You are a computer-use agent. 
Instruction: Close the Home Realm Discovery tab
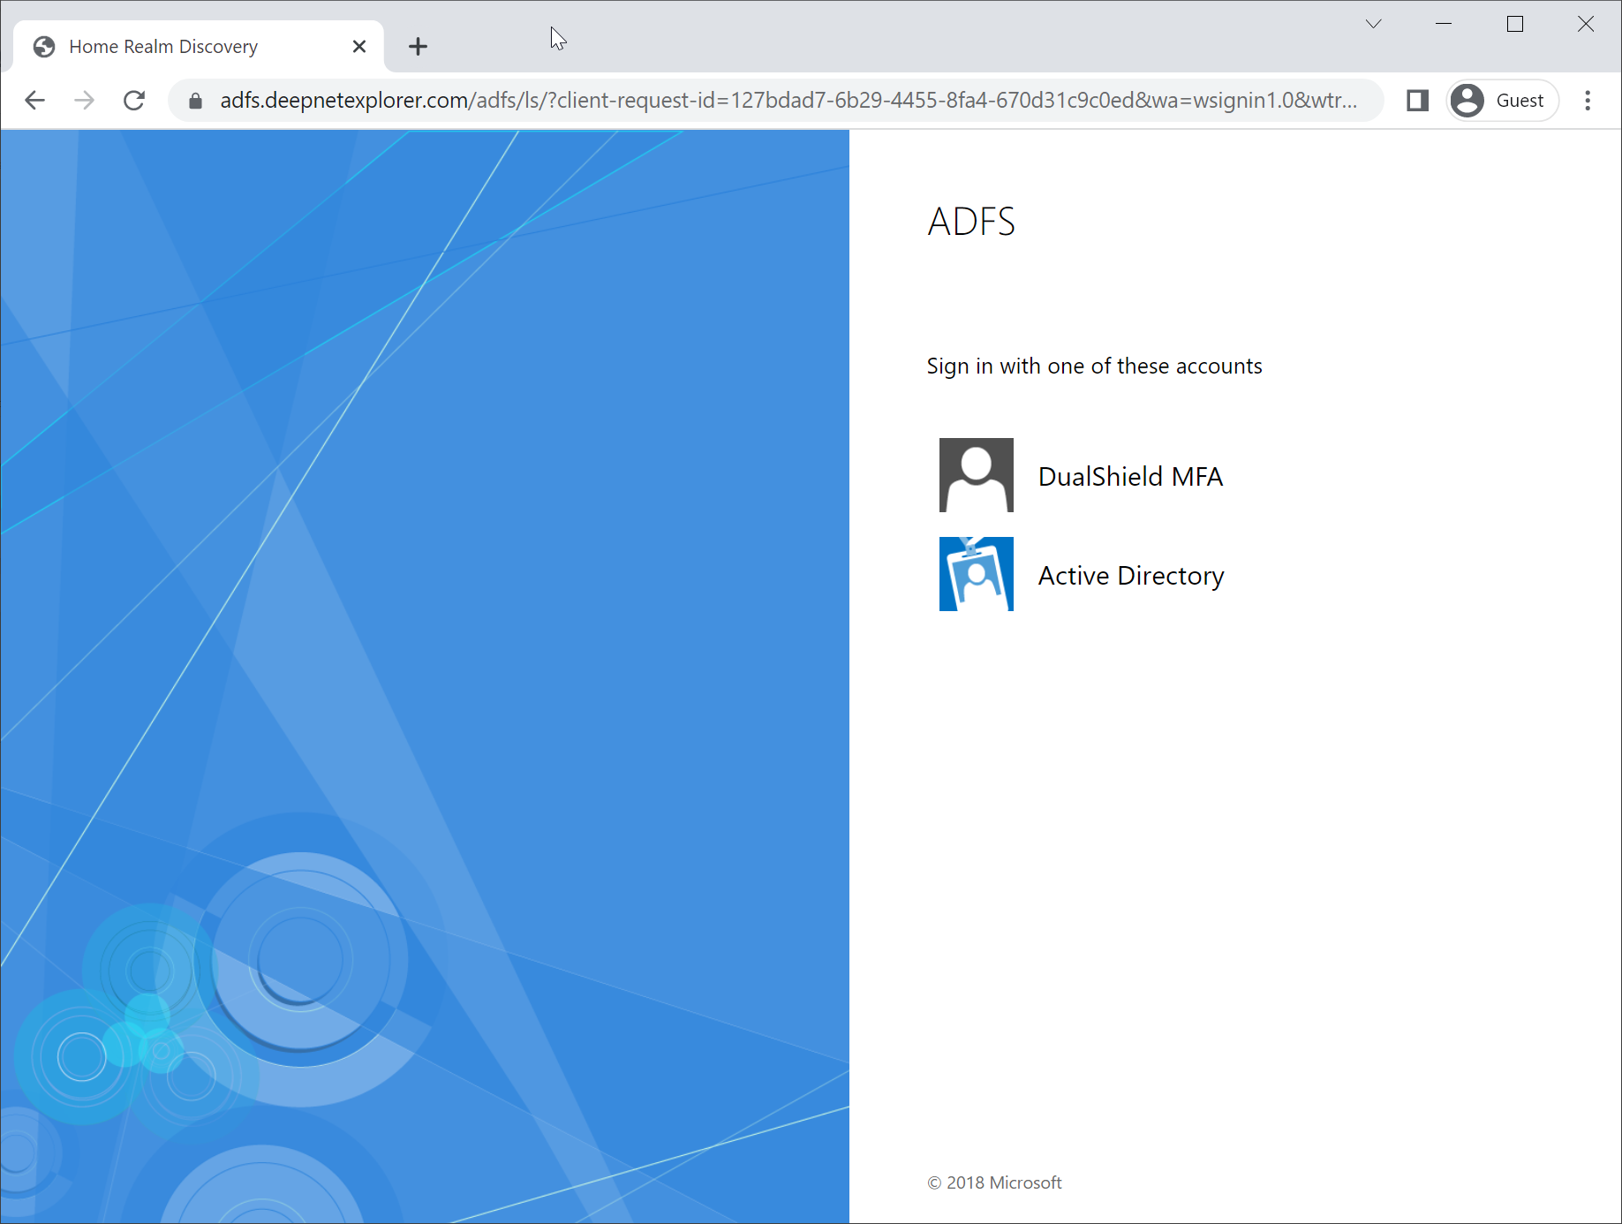[359, 47]
